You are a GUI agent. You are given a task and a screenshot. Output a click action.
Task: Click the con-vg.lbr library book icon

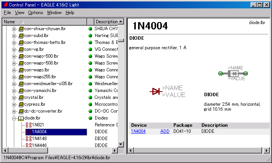[x=21, y=49]
